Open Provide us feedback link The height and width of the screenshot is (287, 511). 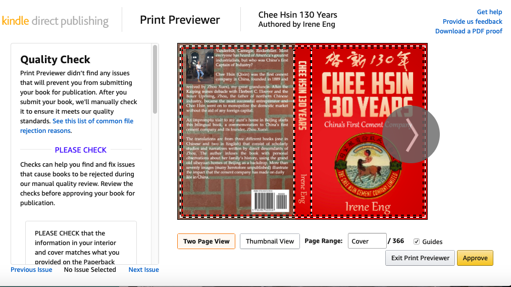pos(473,22)
